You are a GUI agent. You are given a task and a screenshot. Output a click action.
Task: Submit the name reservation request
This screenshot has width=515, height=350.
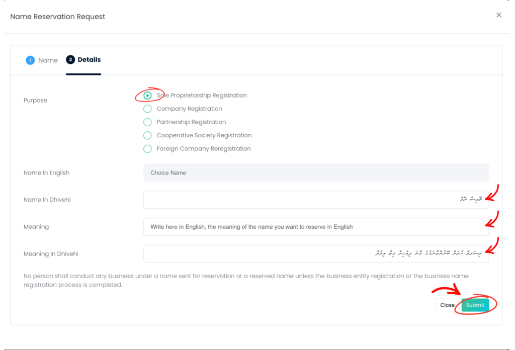(x=475, y=305)
